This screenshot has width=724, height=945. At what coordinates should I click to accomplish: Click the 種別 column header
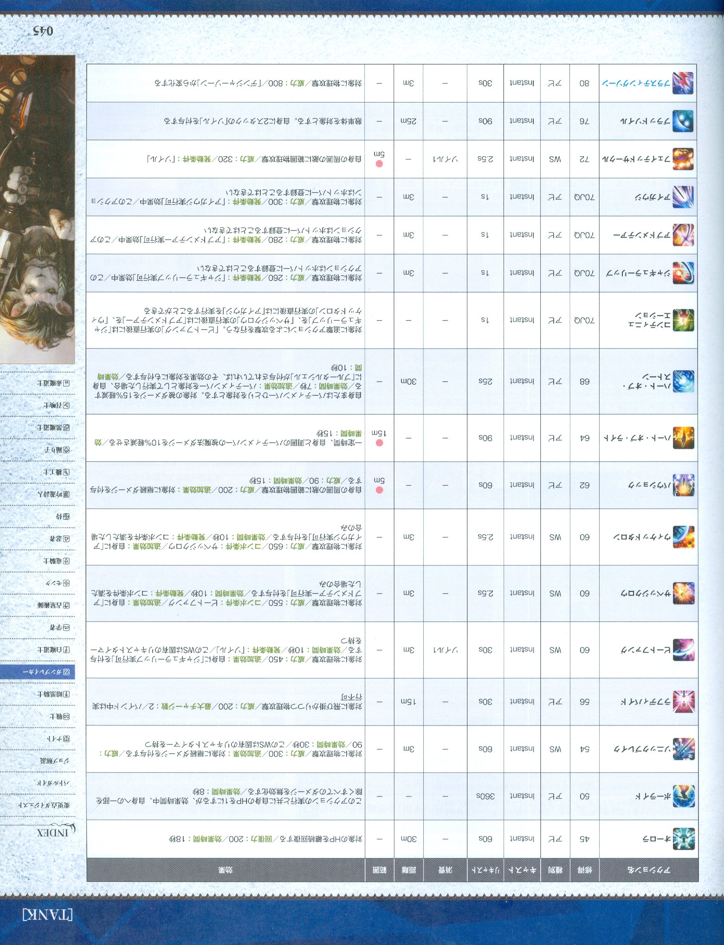[x=555, y=870]
